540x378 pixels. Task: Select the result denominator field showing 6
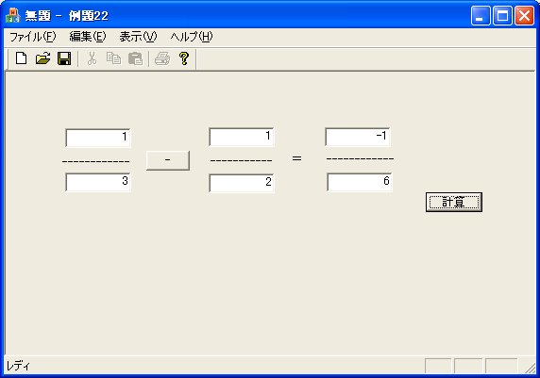(x=360, y=182)
